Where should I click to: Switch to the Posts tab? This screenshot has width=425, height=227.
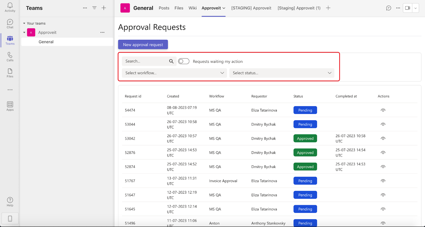point(164,8)
